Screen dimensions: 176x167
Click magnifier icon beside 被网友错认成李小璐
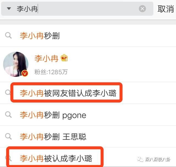(8, 92)
